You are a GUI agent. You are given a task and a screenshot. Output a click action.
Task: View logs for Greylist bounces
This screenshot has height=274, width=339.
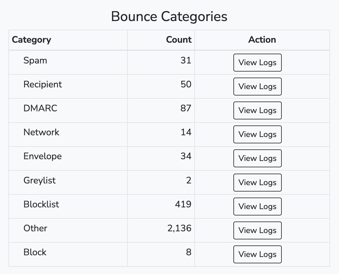coord(257,183)
